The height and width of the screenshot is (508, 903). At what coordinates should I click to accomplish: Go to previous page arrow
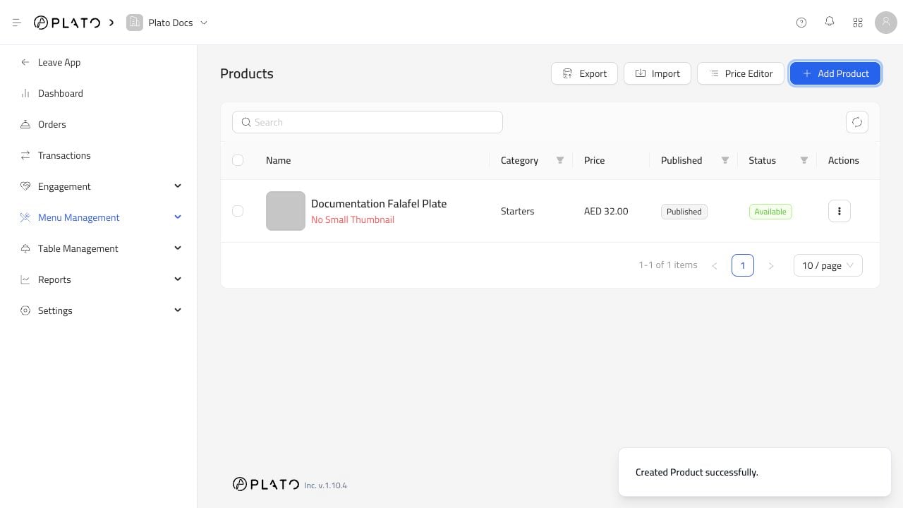coord(715,265)
